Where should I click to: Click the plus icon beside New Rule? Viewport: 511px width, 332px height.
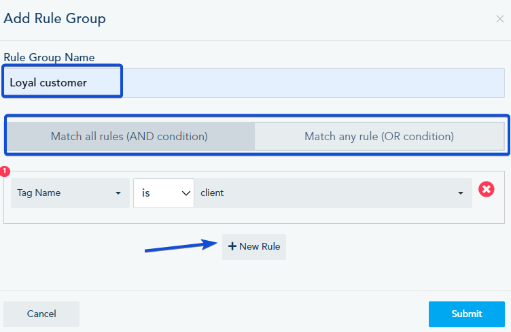[x=232, y=246]
